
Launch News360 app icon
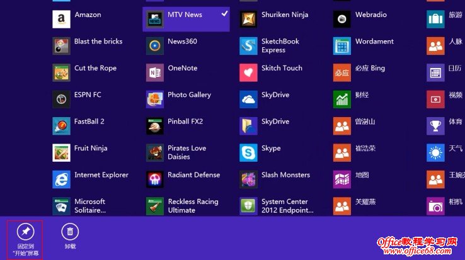pos(155,46)
